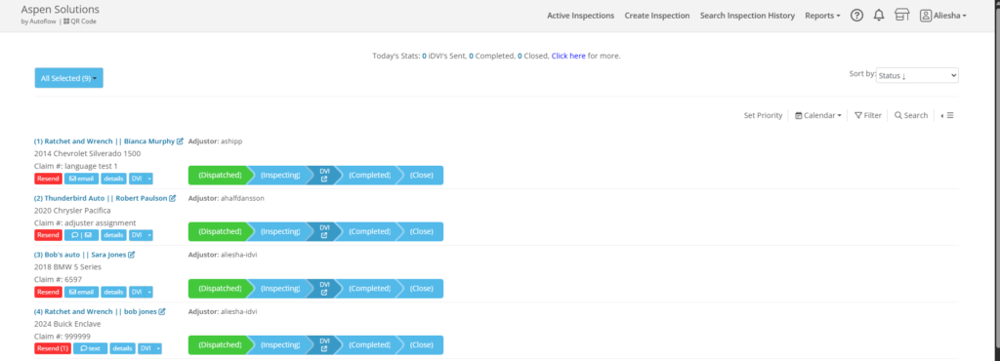Open details for Bianca Murphy claim
Screen dimensions: 1000x361
coord(113,179)
